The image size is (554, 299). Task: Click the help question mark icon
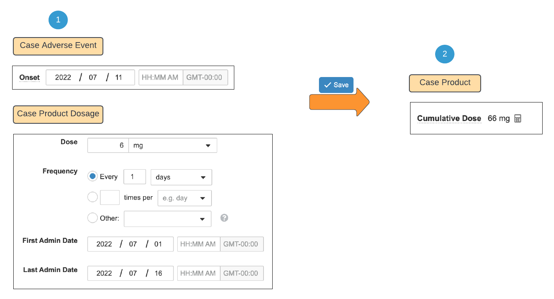click(224, 218)
